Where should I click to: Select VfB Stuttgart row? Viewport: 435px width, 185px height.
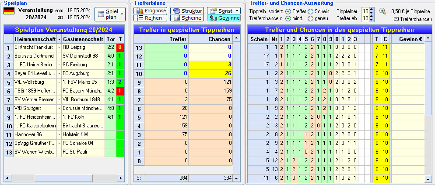[64, 108]
